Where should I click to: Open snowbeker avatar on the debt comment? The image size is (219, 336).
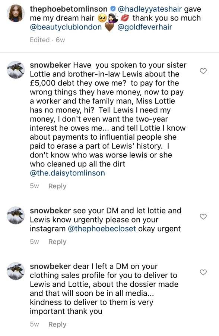[x=16, y=70]
